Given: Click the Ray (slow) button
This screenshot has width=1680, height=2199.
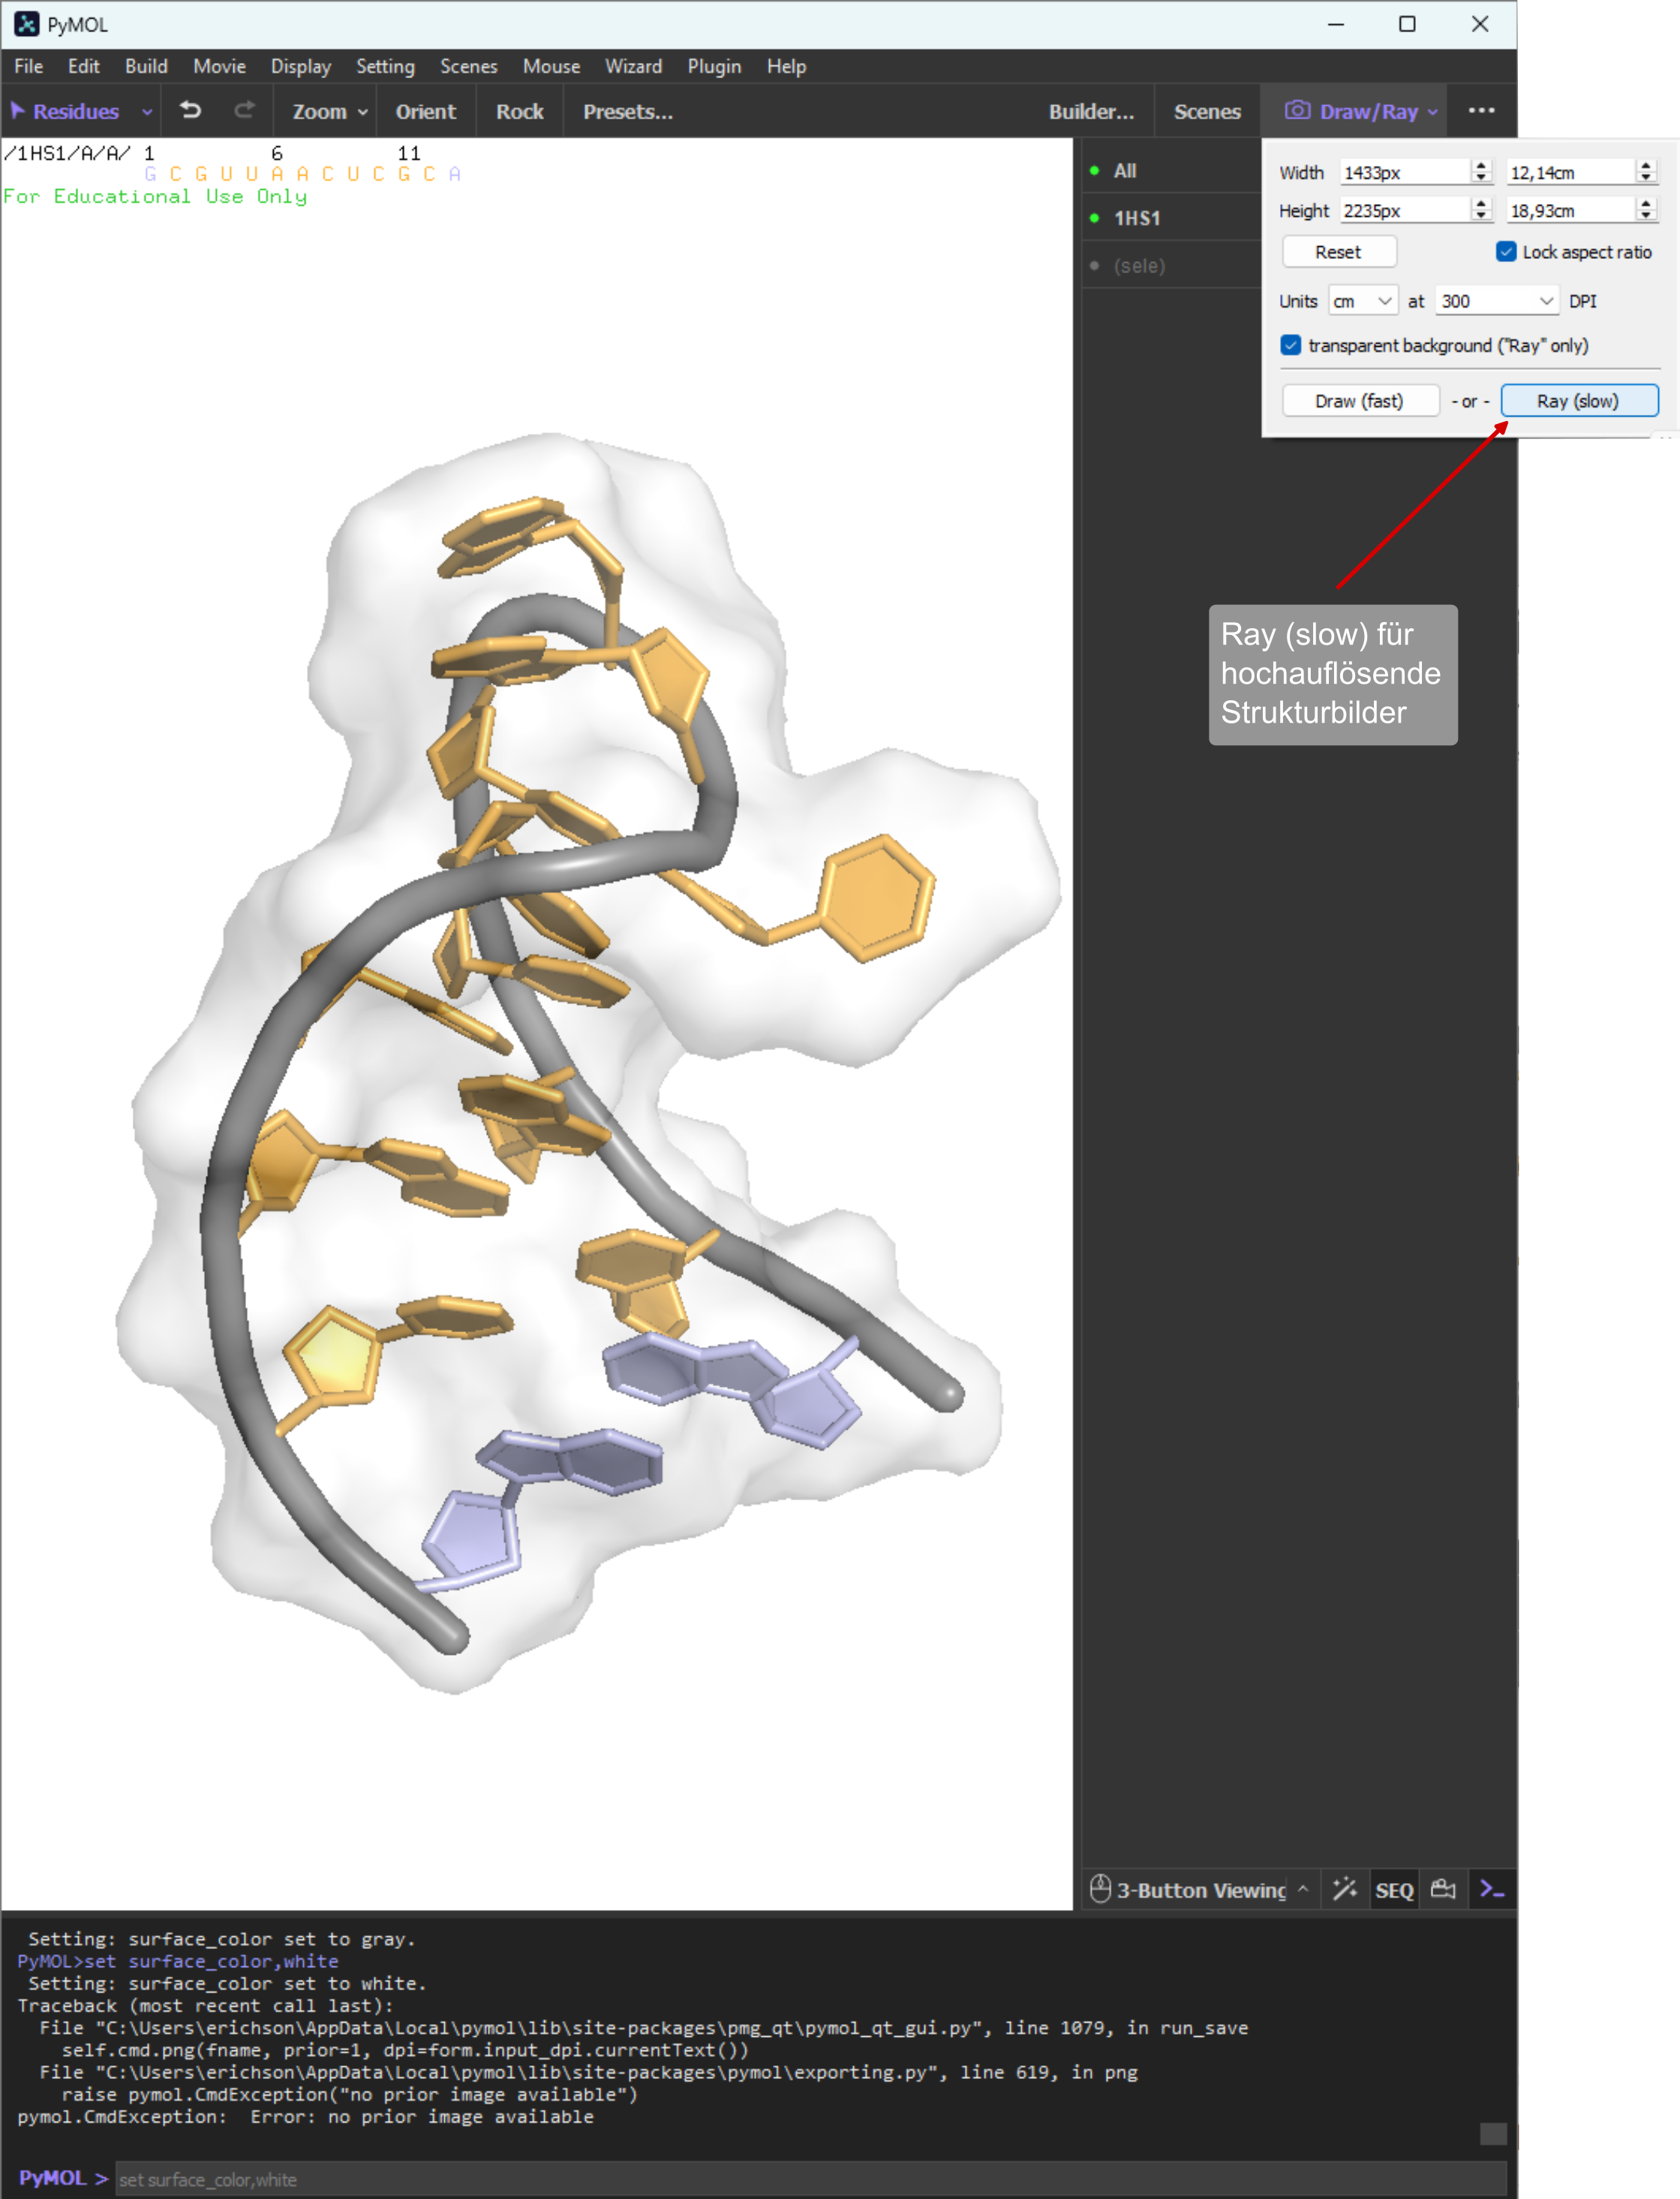Looking at the screenshot, I should (x=1578, y=401).
